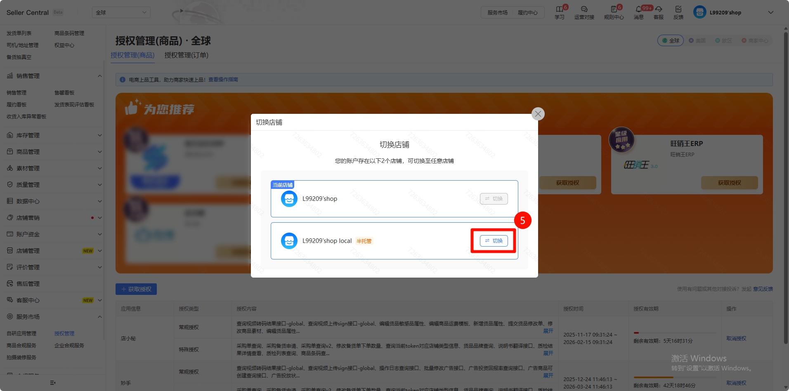Click the 客服 headset icon
789x391 pixels.
pos(659,9)
